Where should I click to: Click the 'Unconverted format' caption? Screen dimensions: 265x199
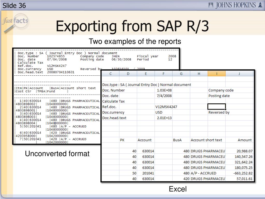[x=57, y=154]
